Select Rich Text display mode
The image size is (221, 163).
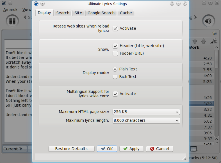[x=115, y=77]
